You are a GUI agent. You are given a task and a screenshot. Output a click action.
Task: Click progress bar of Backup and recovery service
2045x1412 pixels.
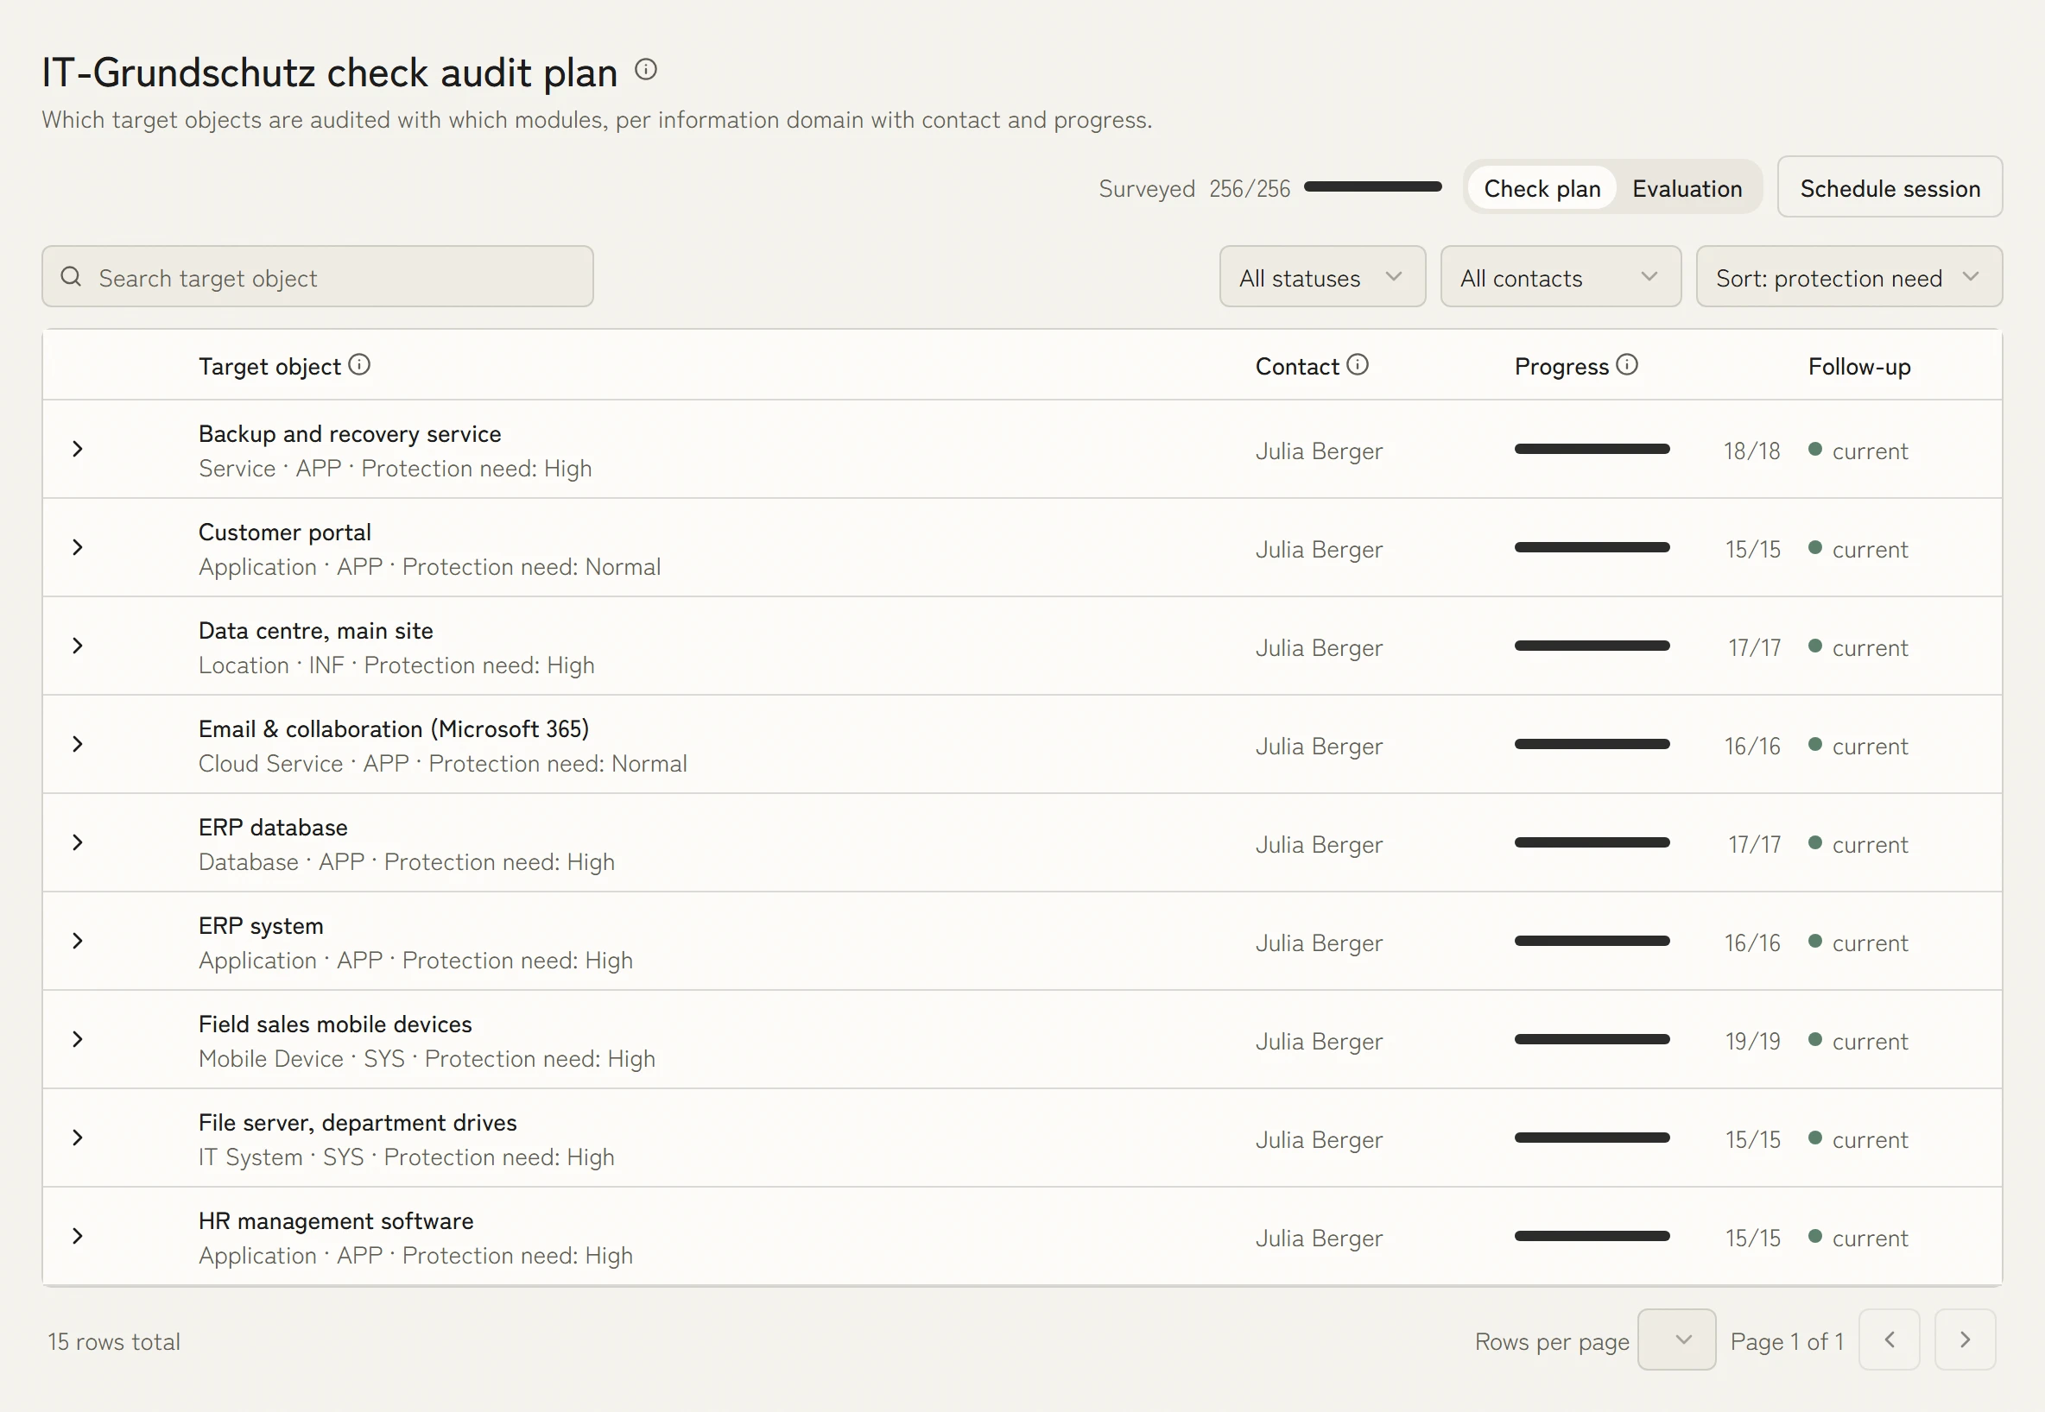1592,450
